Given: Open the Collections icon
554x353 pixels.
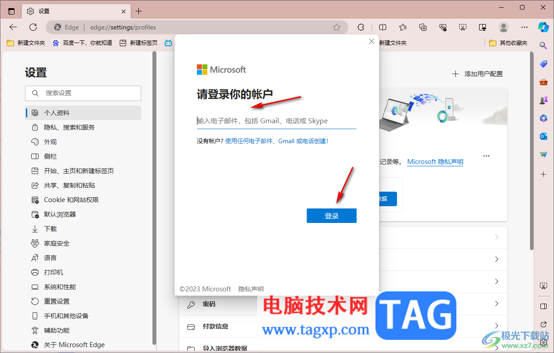Looking at the screenshot, I should pos(423,27).
